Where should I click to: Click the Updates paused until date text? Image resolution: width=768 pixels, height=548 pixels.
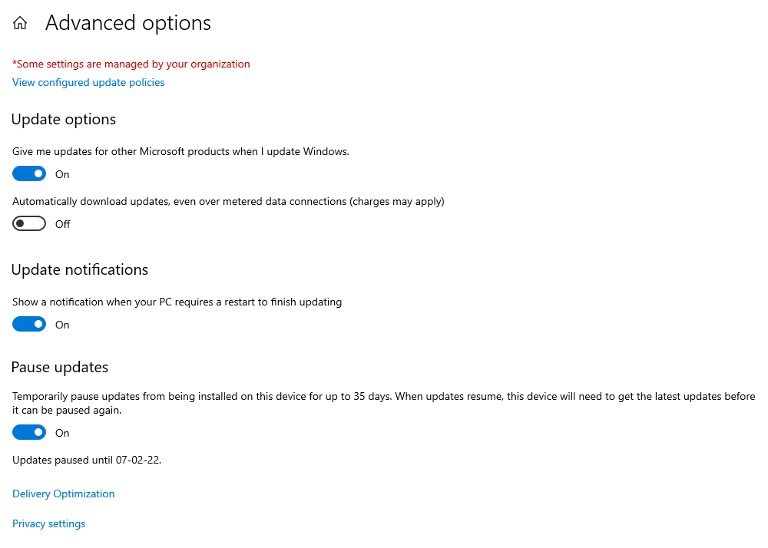click(x=87, y=460)
